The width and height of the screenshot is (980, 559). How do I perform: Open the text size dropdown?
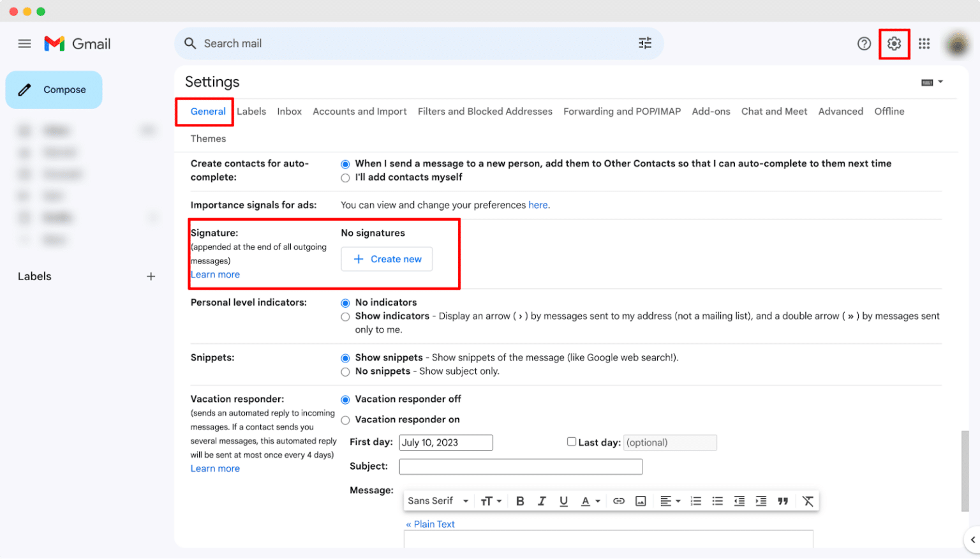click(x=491, y=501)
